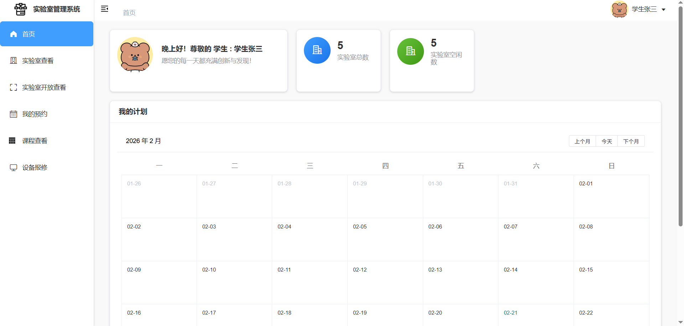Open the 实验室查看 menu item
This screenshot has width=684, height=326.
tap(47, 61)
